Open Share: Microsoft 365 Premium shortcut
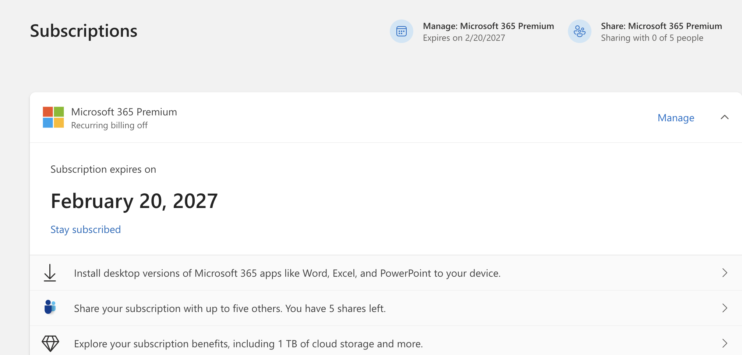Screen dimensions: 742x355 pos(661,26)
